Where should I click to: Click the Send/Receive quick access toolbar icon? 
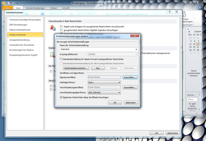click(x=9, y=3)
